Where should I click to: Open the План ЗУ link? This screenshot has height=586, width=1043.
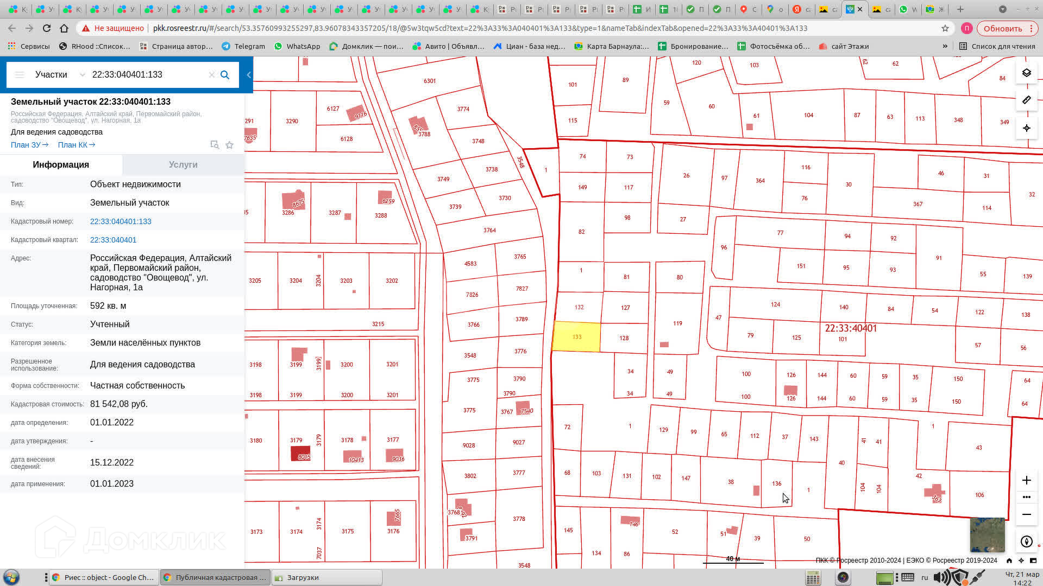(29, 145)
